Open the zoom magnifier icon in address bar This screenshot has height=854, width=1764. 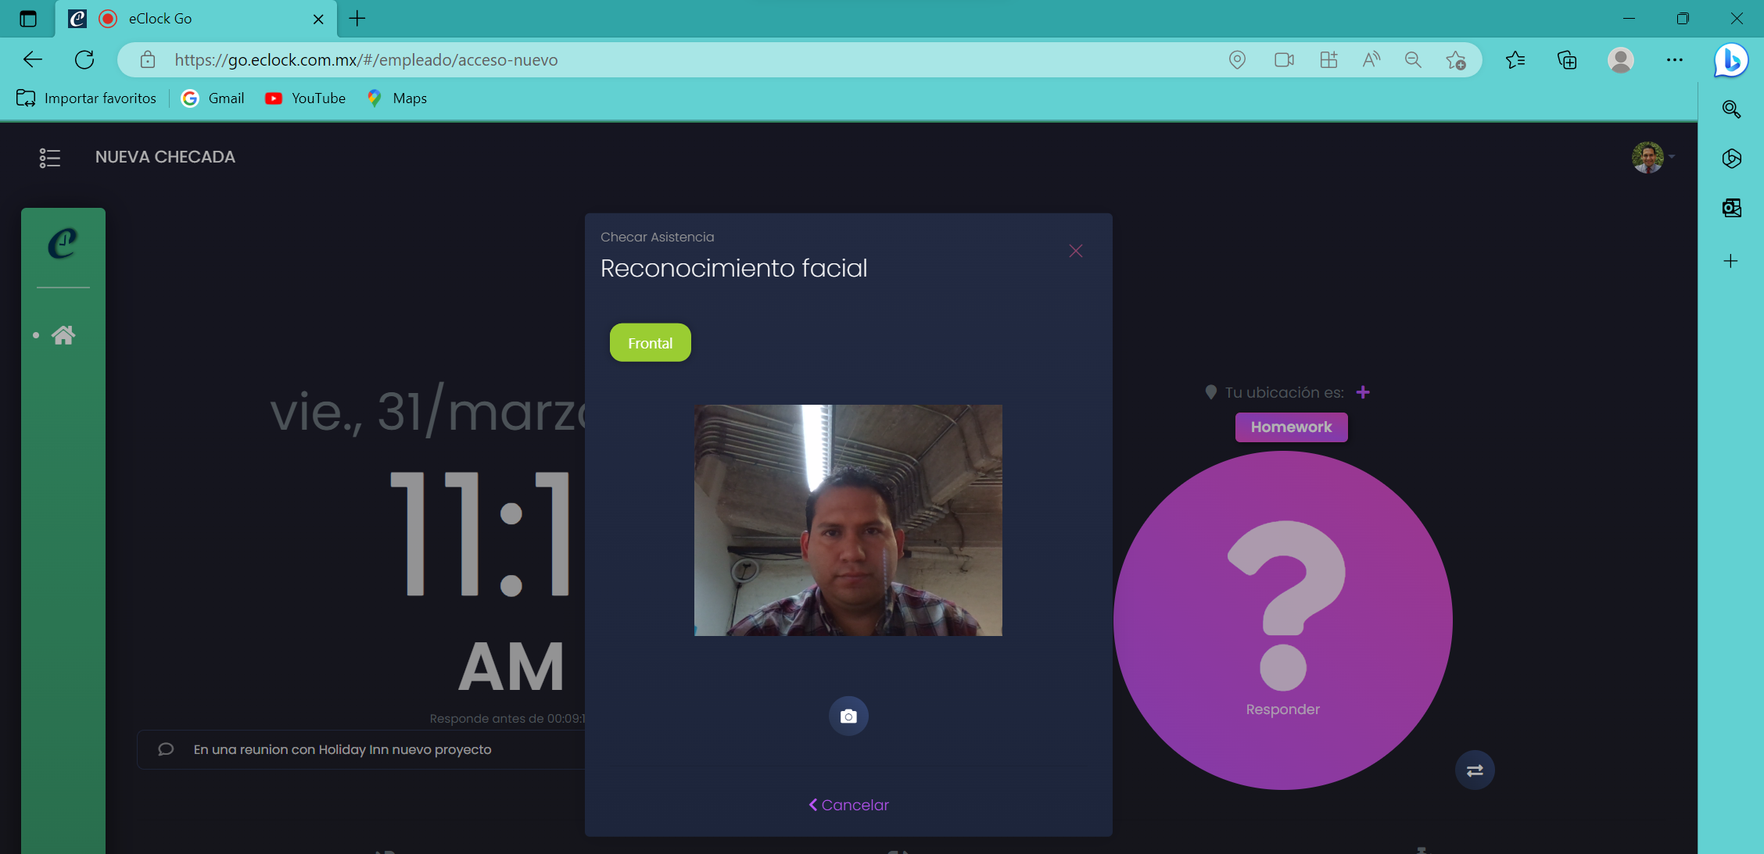pyautogui.click(x=1413, y=60)
